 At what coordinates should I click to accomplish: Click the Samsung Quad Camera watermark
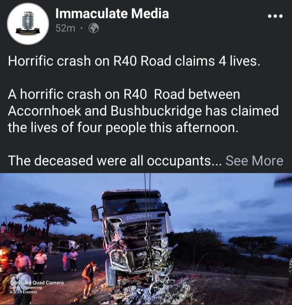pos(37,283)
